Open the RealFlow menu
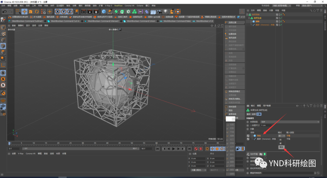 [118, 6]
